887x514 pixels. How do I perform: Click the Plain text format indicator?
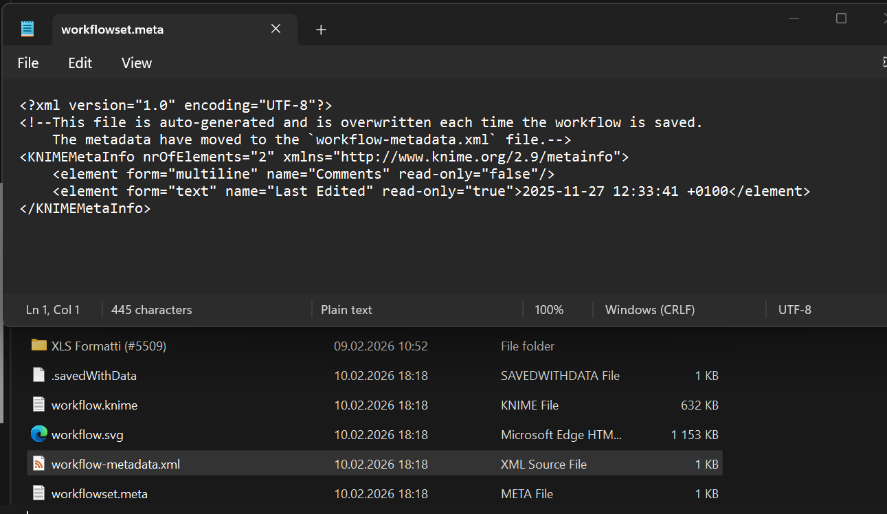(x=346, y=310)
